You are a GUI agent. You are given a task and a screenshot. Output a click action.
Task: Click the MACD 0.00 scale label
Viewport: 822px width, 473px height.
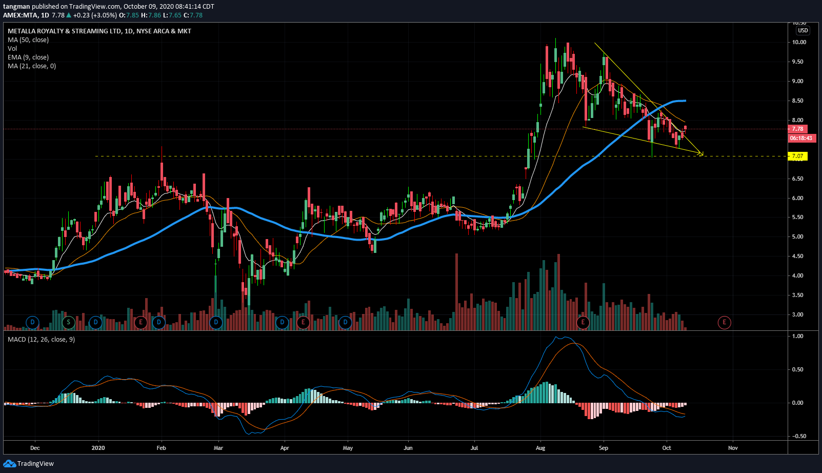tap(797, 403)
